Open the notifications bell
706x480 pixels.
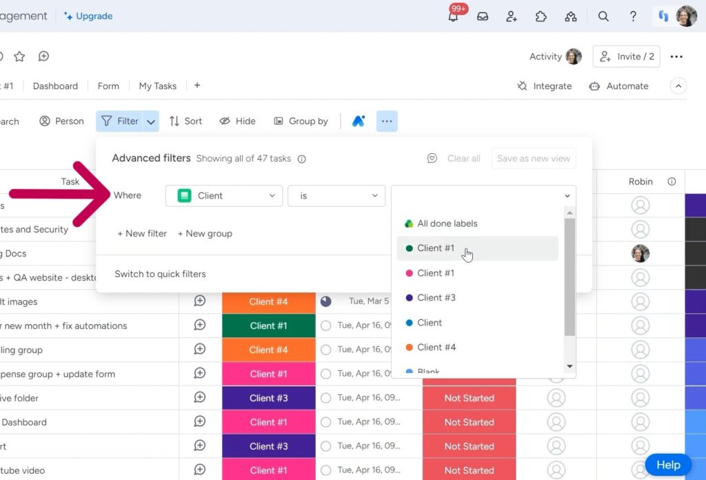(454, 16)
